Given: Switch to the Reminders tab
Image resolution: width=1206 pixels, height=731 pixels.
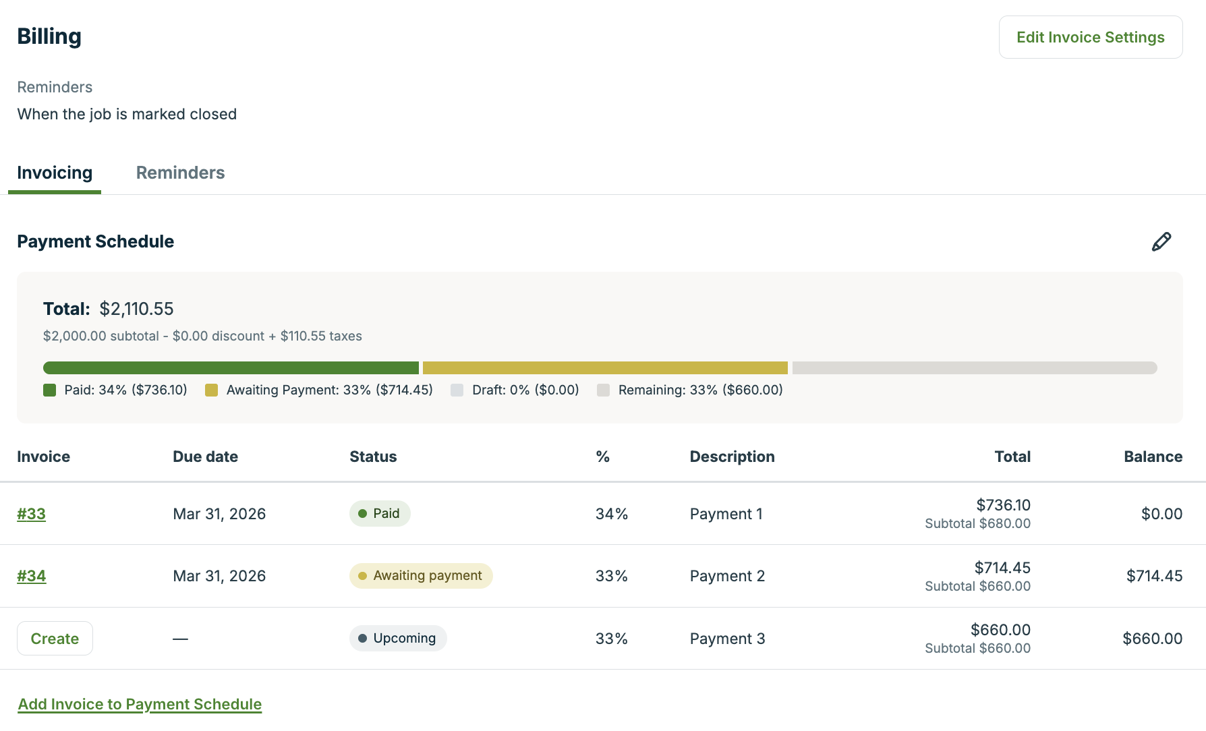Looking at the screenshot, I should click(180, 173).
